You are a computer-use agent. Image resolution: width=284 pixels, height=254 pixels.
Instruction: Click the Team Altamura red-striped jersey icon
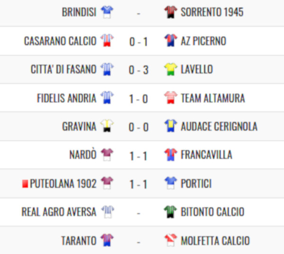click(170, 98)
